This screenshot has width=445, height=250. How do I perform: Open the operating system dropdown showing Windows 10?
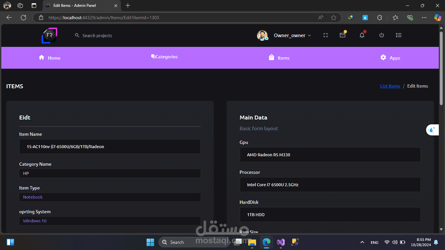[110, 221]
